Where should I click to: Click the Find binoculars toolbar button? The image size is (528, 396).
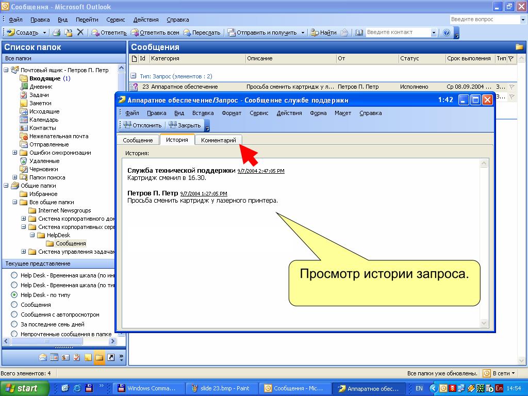[324, 32]
